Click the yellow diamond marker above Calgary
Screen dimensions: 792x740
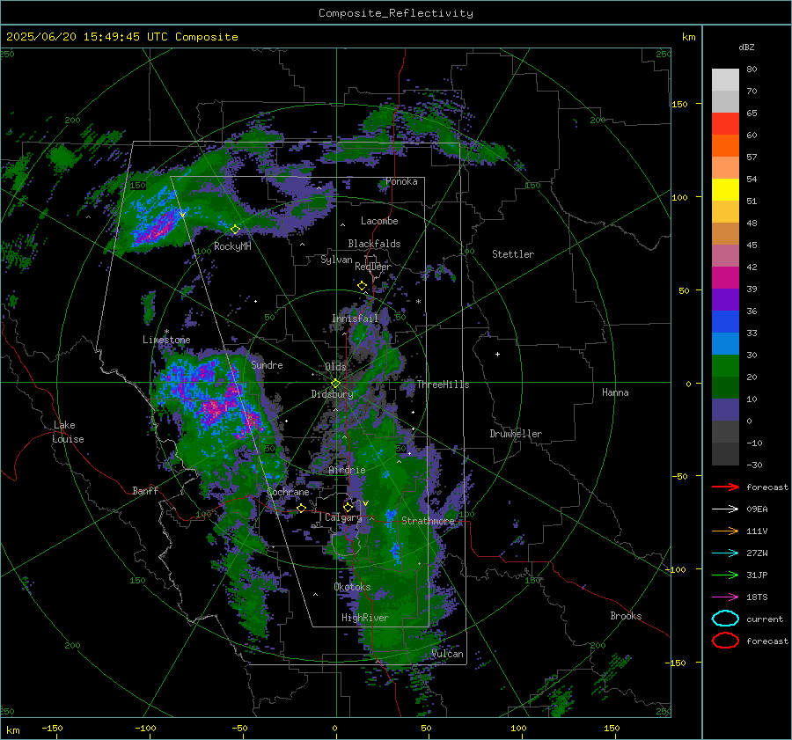click(x=348, y=507)
